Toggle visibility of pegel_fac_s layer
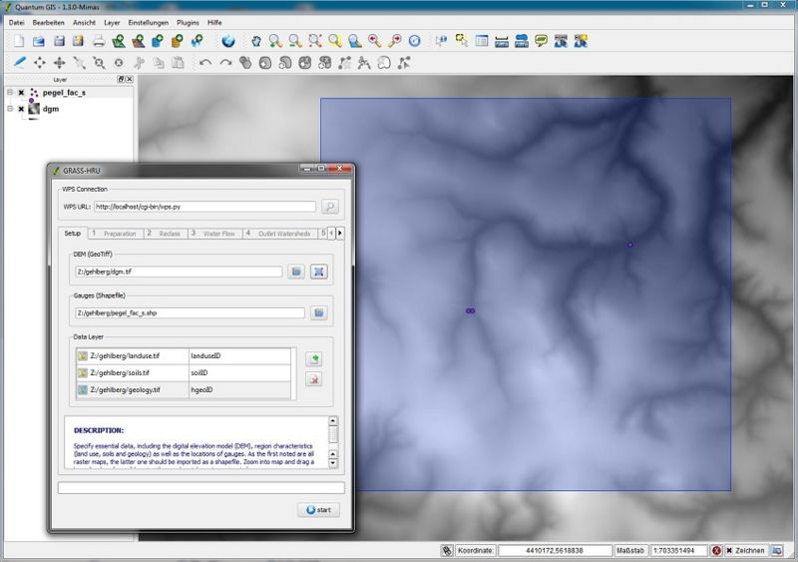 pos(21,92)
